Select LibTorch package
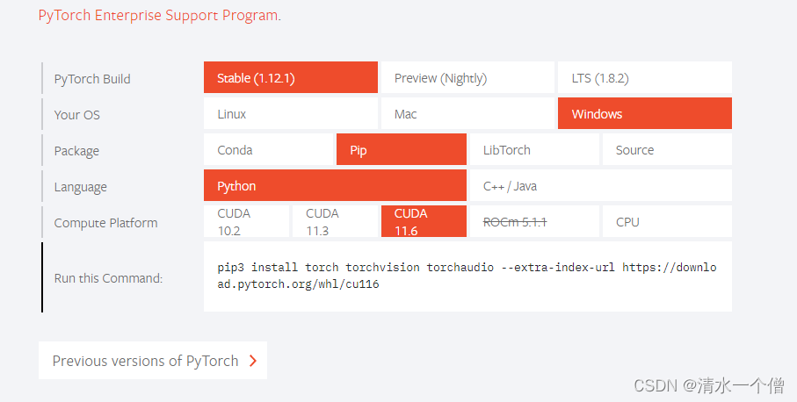The image size is (797, 402). (x=534, y=150)
